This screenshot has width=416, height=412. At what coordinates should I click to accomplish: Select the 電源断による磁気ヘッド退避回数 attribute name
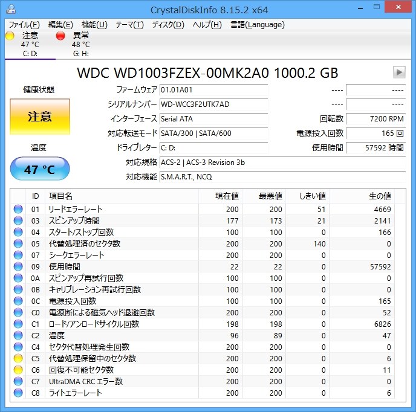102,312
